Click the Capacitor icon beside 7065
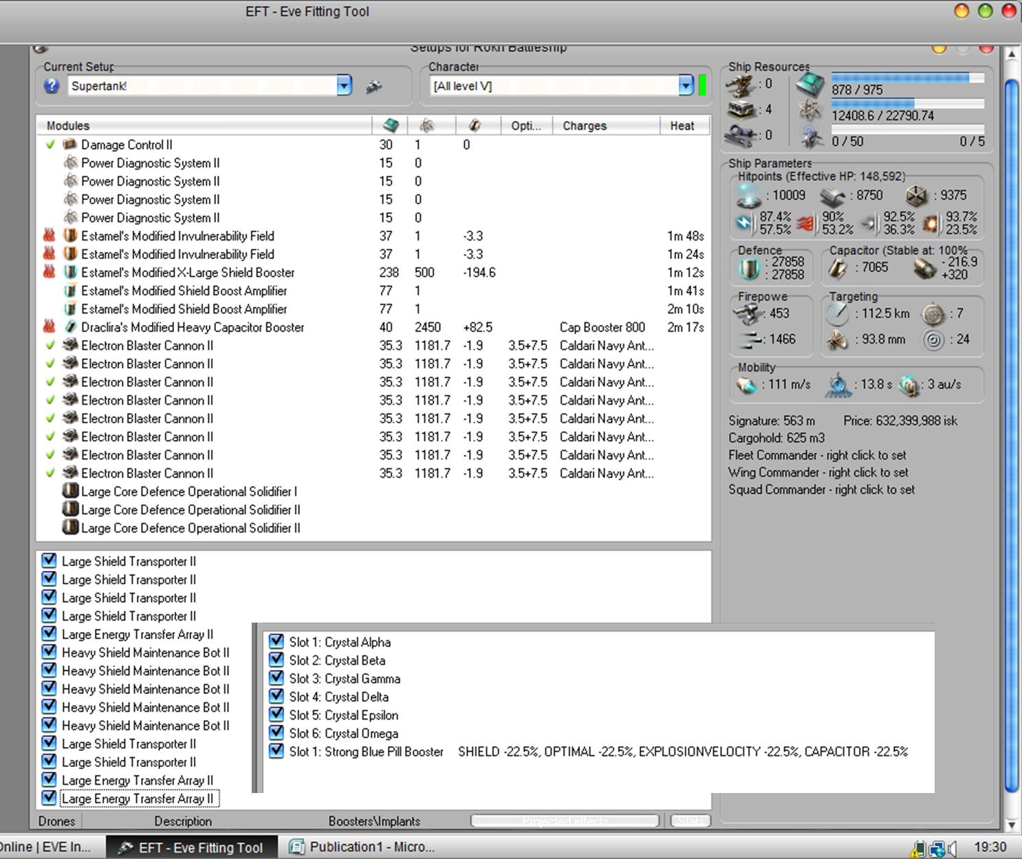Screen dimensions: 1022x859 click(x=838, y=269)
